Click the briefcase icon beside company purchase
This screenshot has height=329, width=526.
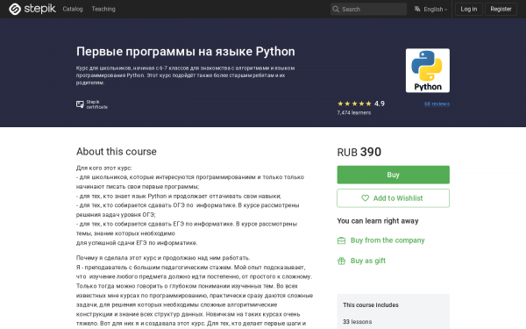[341, 240]
